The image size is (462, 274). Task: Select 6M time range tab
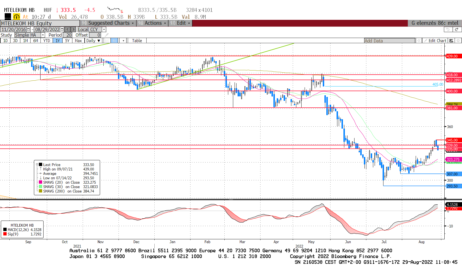coord(36,41)
